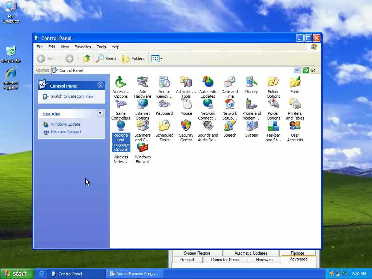
Task: Click the Help and Support link
Action: [x=66, y=132]
